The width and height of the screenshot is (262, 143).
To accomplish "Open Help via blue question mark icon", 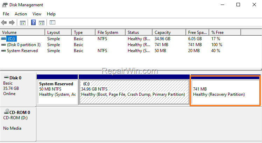I will click(34, 23).
